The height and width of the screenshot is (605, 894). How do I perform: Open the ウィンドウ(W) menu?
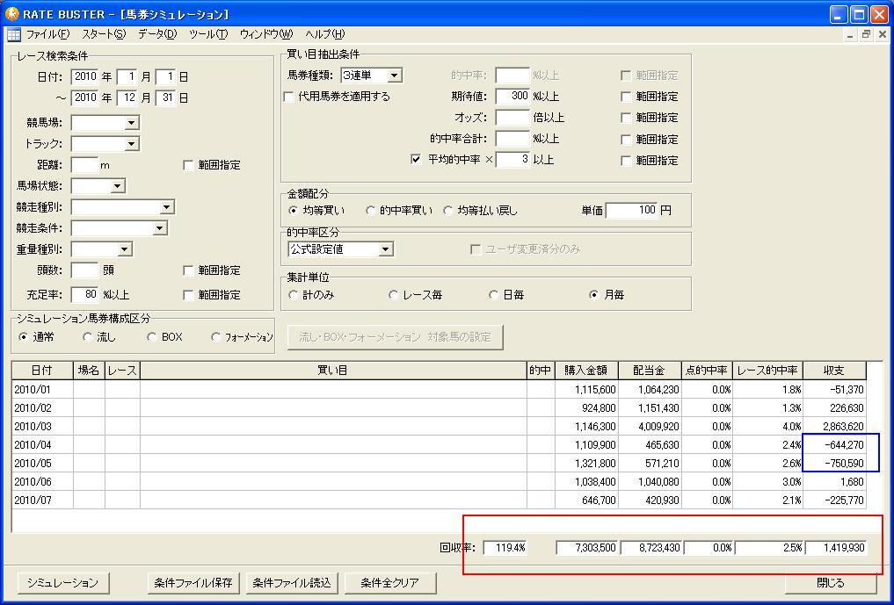coord(266,34)
